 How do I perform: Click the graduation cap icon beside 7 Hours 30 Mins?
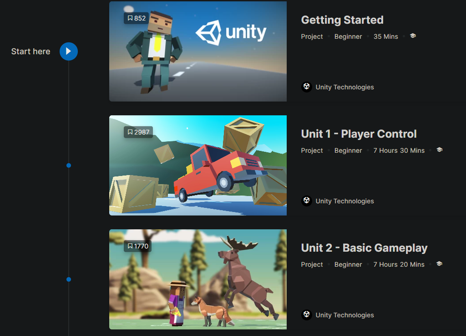coord(440,150)
